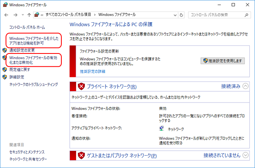
Task: Select 既定値に戻す link
Action: click(20, 69)
